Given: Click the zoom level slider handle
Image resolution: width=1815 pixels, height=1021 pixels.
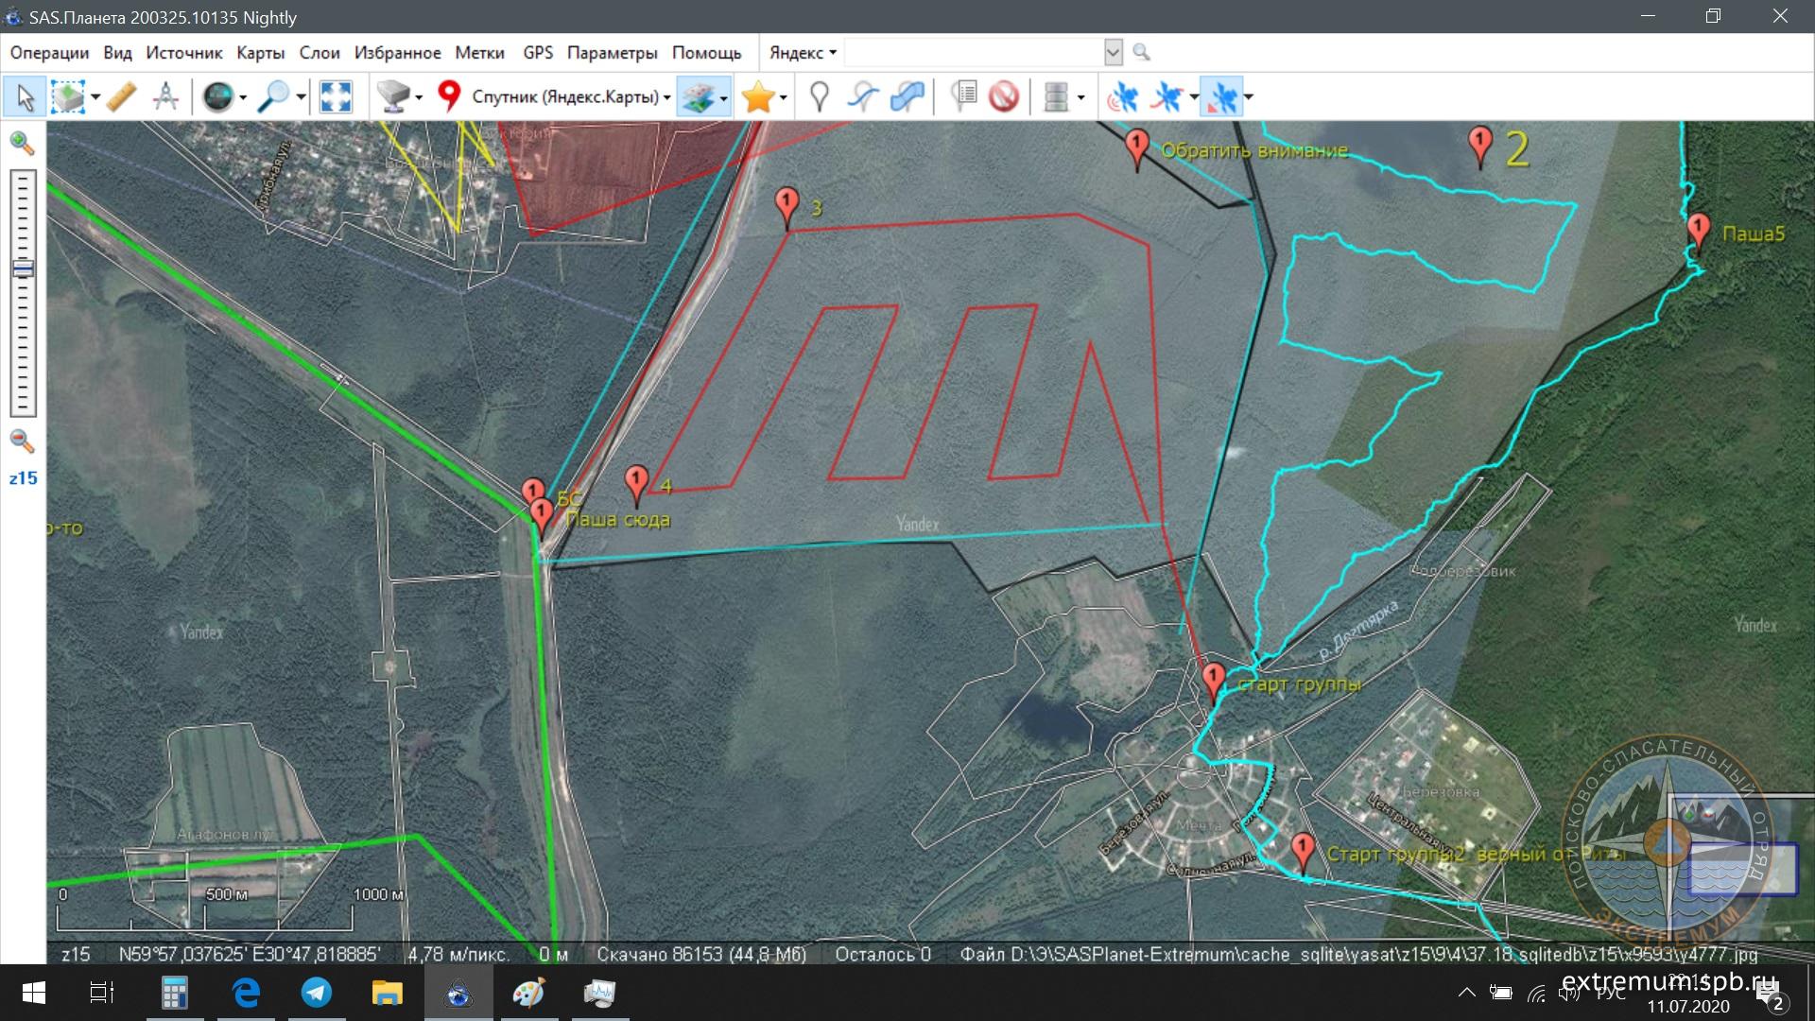Looking at the screenshot, I should 23,268.
